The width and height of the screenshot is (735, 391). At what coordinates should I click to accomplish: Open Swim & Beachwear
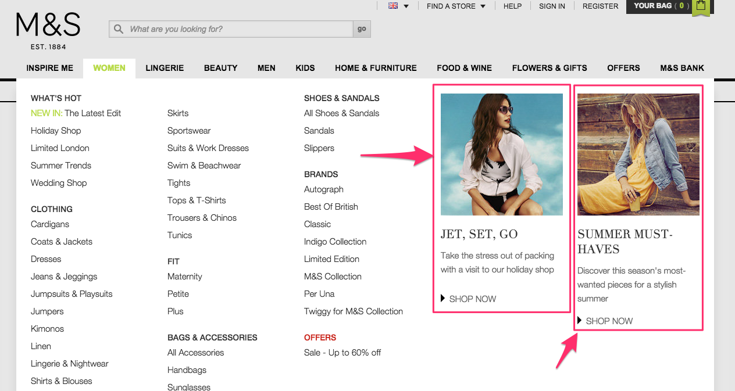click(204, 166)
